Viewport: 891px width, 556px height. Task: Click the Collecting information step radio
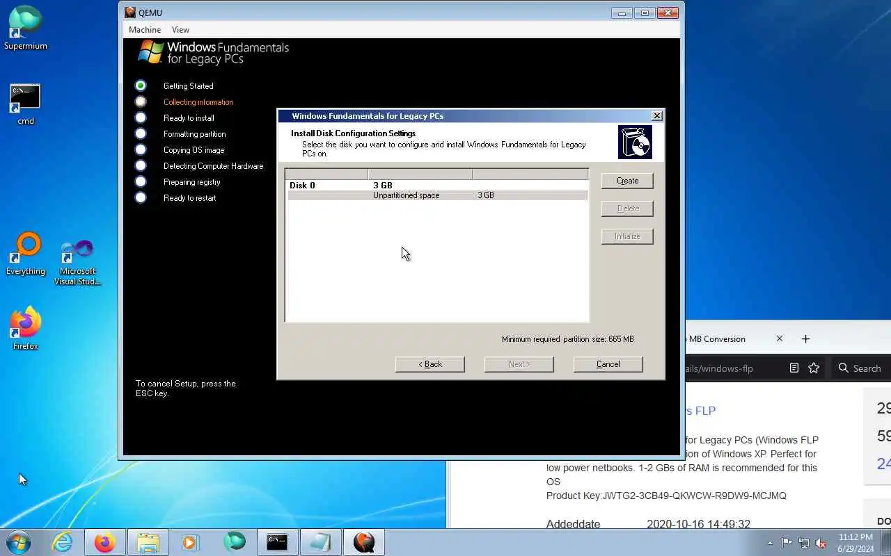pos(141,101)
